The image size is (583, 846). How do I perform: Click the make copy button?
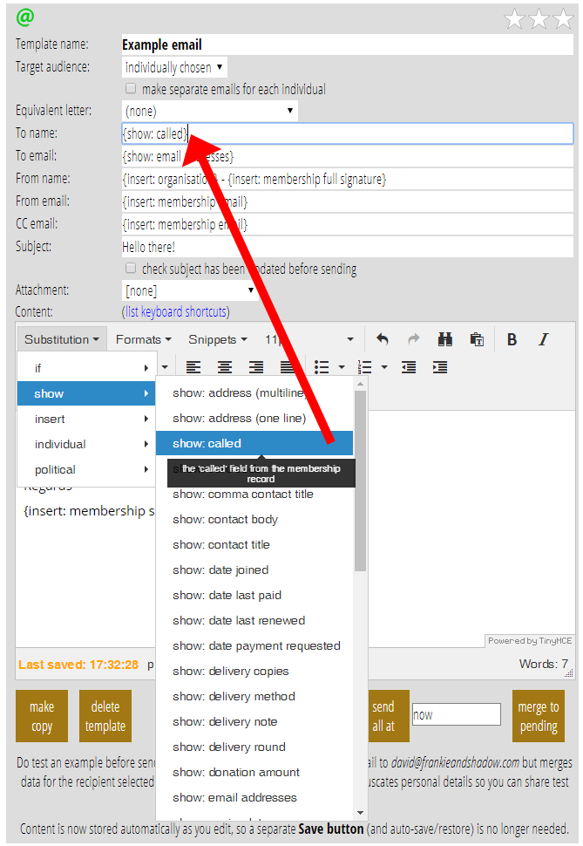tap(42, 716)
